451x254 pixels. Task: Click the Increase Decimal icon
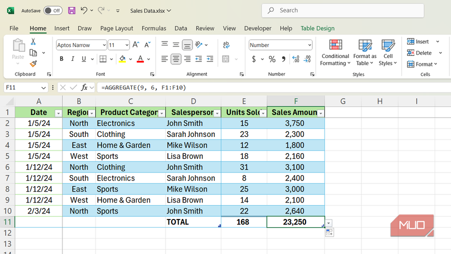point(295,59)
